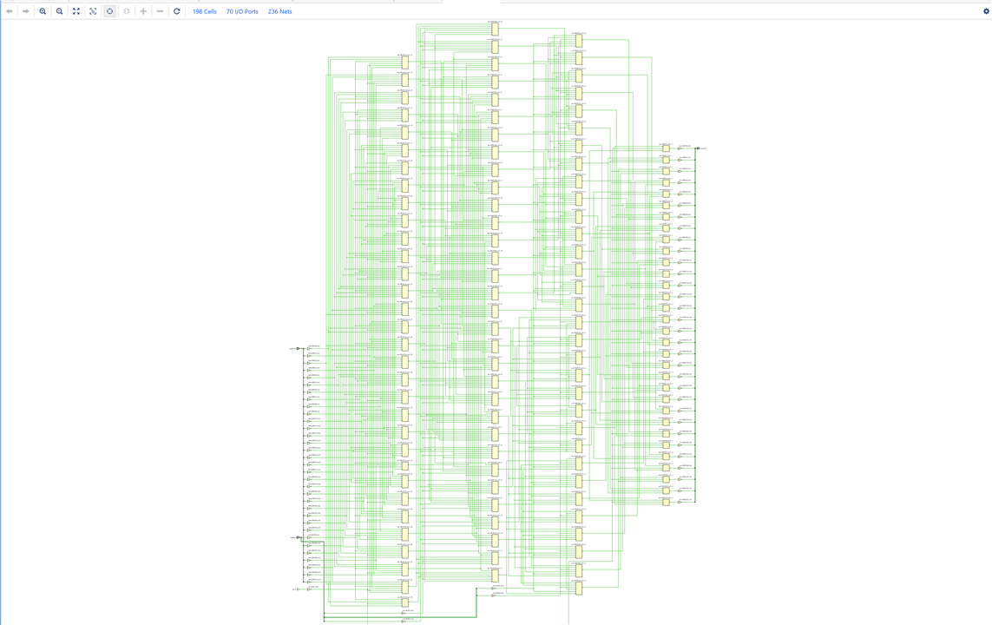Click the grayed expand/collapse cell icon

click(127, 11)
